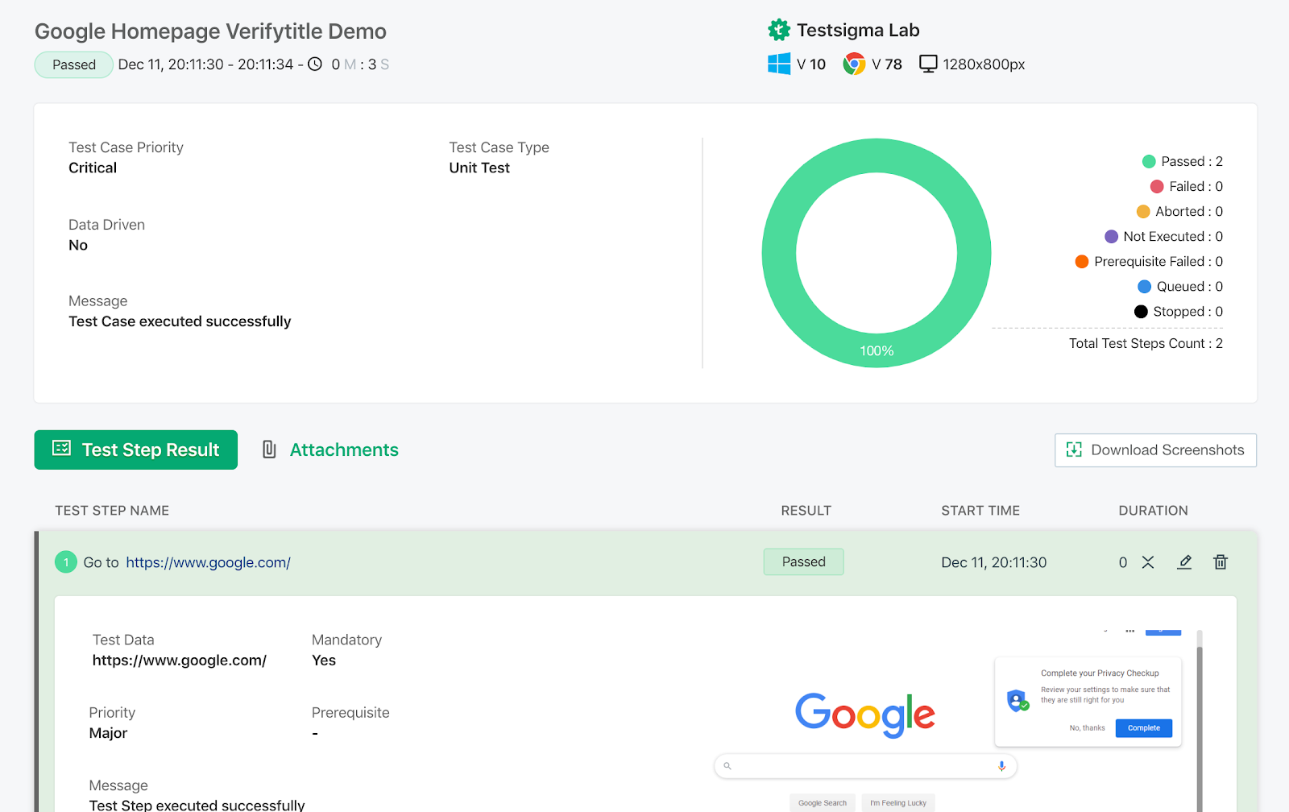Image resolution: width=1289 pixels, height=812 pixels.
Task: Click the Test Step executed successfully message
Action: coord(197,805)
